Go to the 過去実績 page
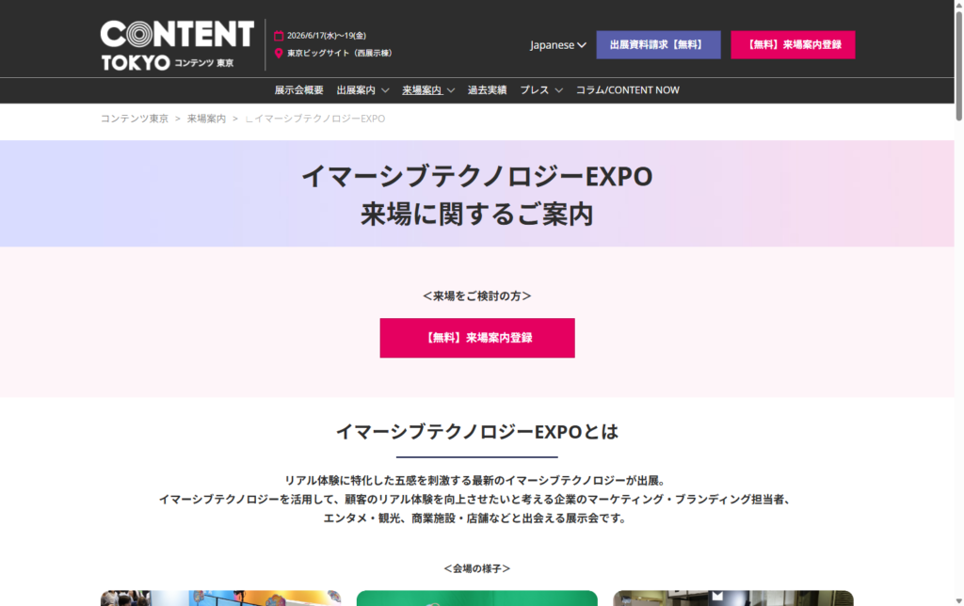The image size is (964, 606). (487, 90)
